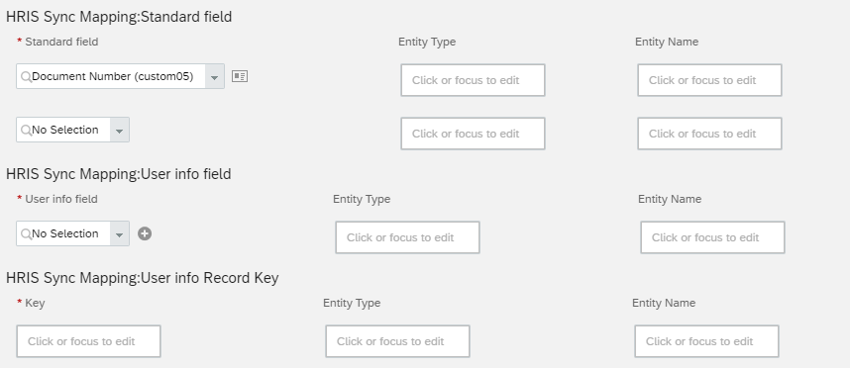Click search magnifier in Document Number combo box
This screenshot has height=368, width=850.
tap(26, 77)
